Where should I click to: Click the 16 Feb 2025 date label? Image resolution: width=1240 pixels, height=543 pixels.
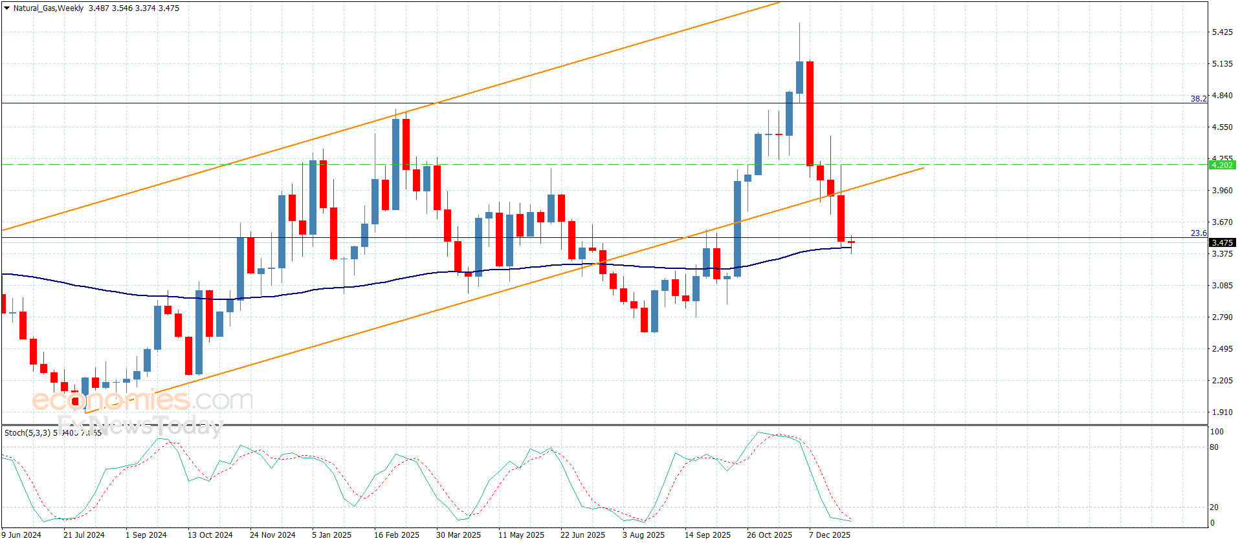[x=397, y=535]
